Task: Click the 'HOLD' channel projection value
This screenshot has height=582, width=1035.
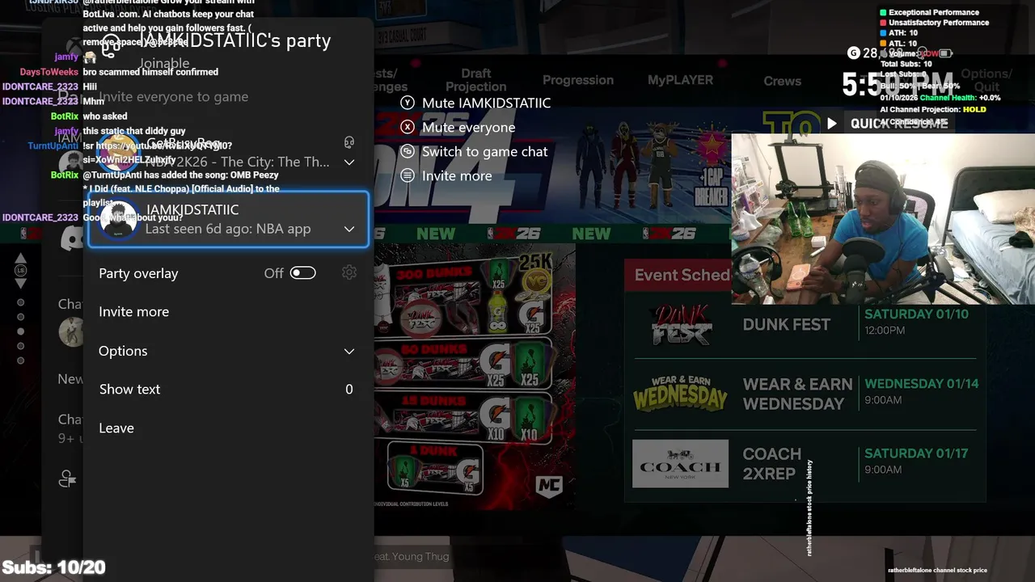Action: (974, 109)
